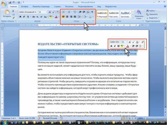Click the Вставить paste button
167x125 pixels.
[7, 14]
